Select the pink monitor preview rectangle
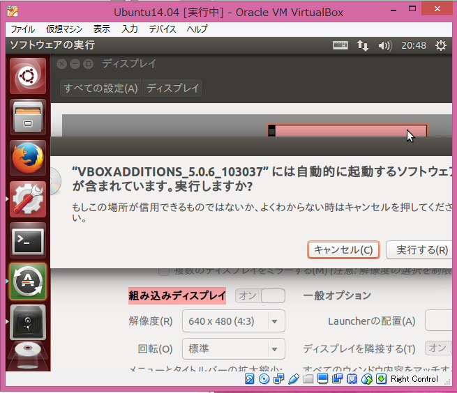 click(x=347, y=130)
